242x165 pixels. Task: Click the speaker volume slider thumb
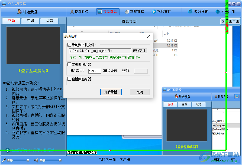[x=44, y=160]
